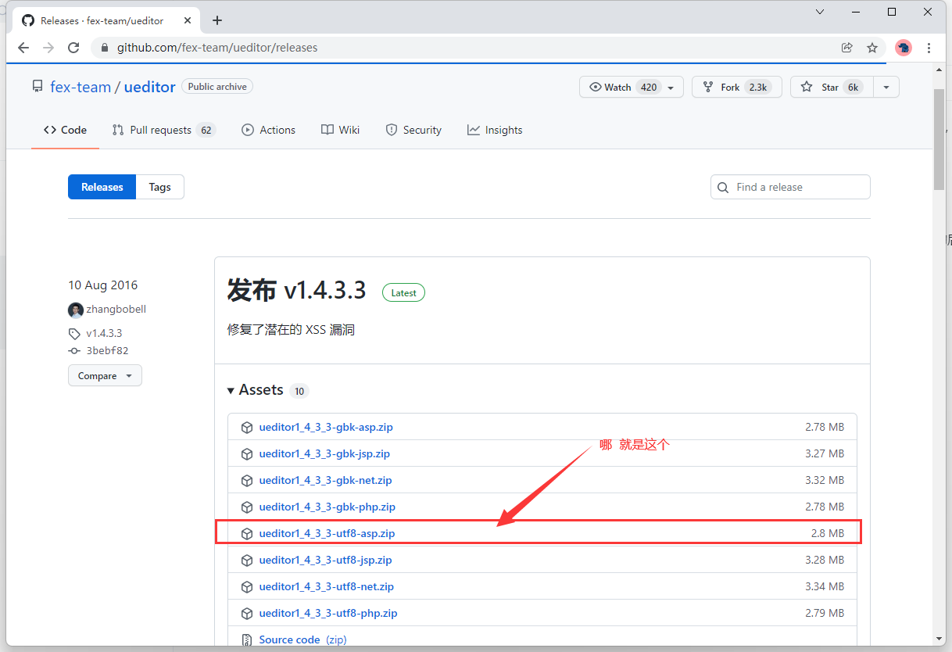Open the 发布 v1.4.3.3 release title
952x652 pixels.
pos(296,291)
